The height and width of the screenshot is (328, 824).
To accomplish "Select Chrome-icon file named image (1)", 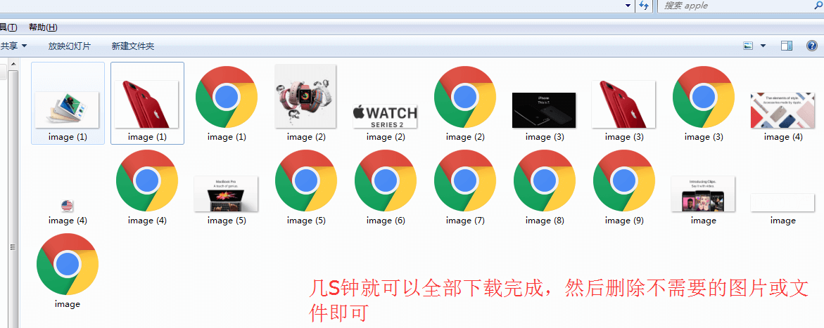I will [x=227, y=103].
